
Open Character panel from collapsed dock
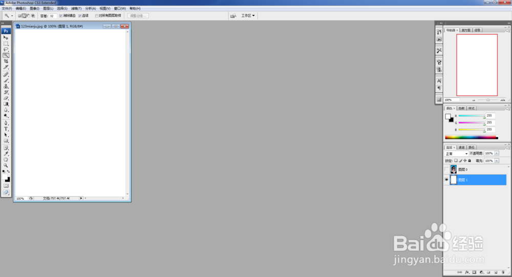coord(439,81)
